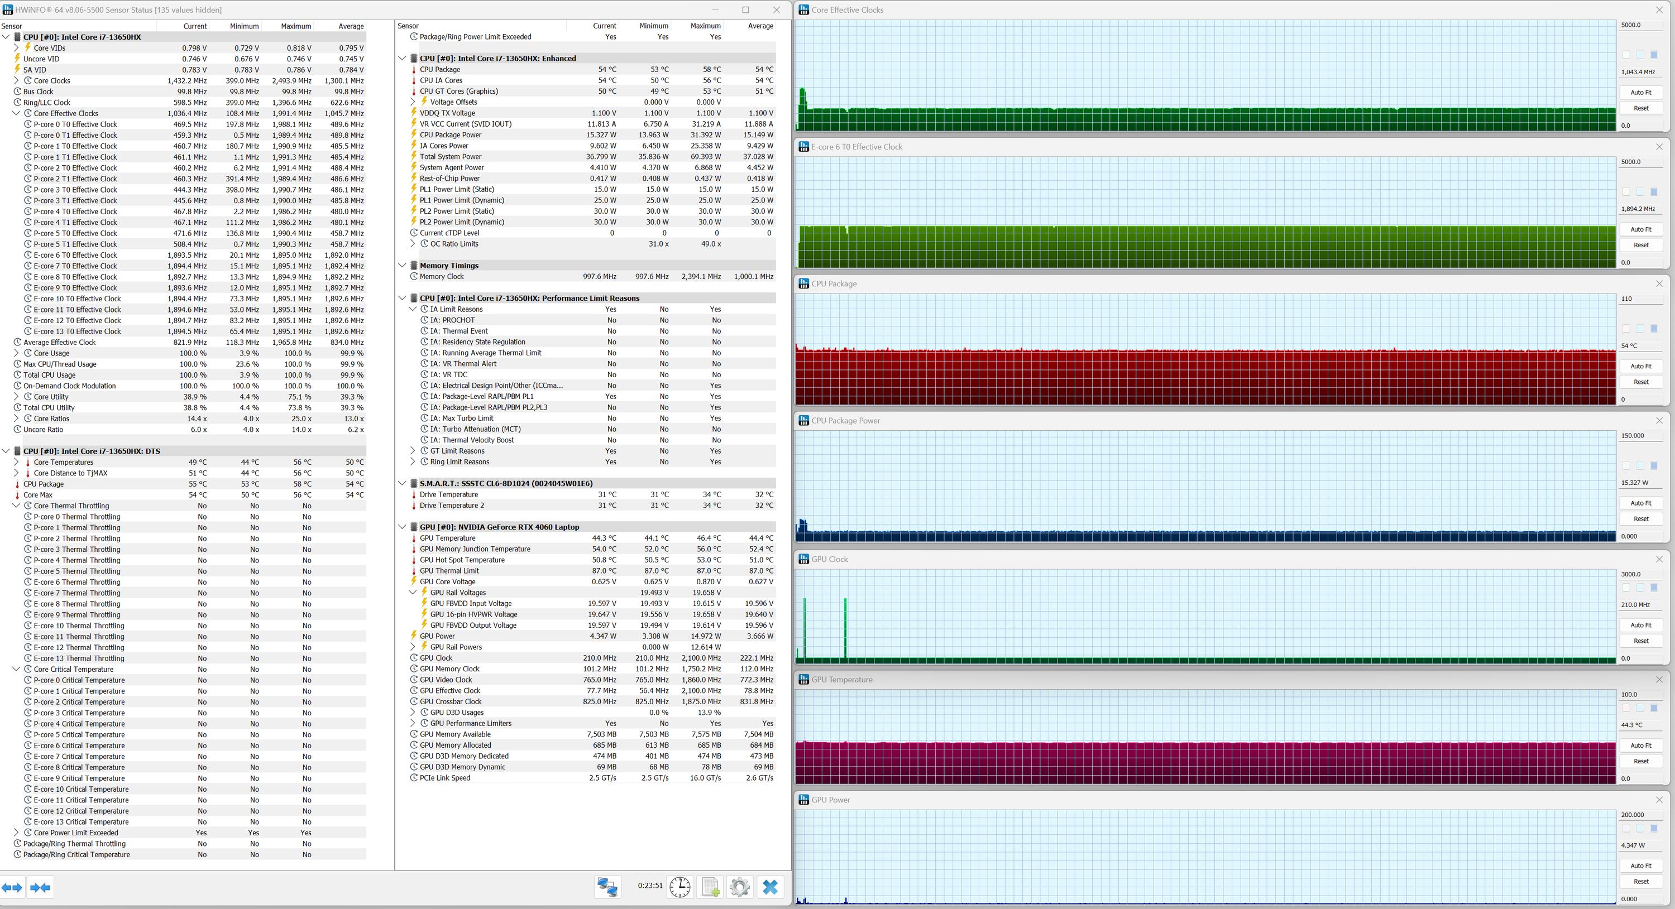Collapse the Core Effective Clocks tree
The image size is (1675, 909).
point(16,113)
